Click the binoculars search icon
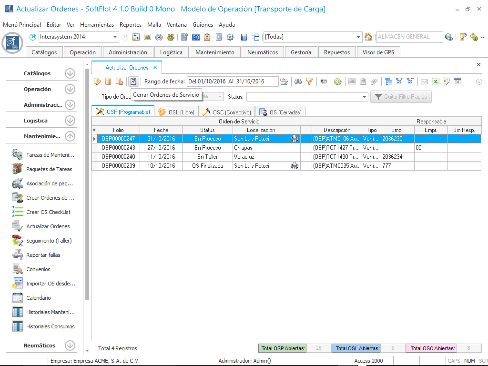 pos(298,81)
